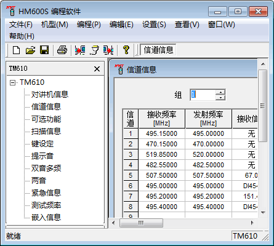This screenshot has height=246, width=274.
Task: Open the 帮助(H) menu
Action: click(22, 36)
